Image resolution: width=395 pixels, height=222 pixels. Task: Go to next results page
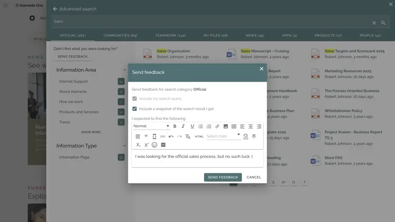305,182
